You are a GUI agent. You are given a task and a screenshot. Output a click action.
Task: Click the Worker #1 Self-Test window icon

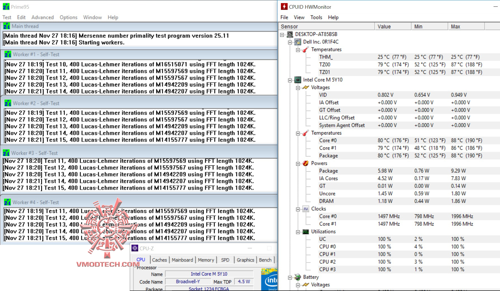(x=8, y=54)
